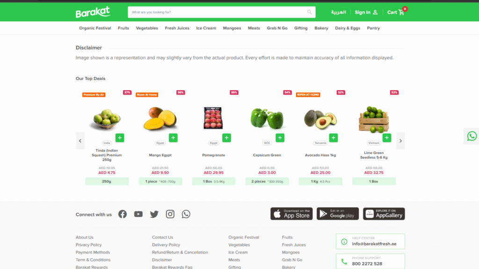Open the Delivery Policy footer link

point(166,245)
